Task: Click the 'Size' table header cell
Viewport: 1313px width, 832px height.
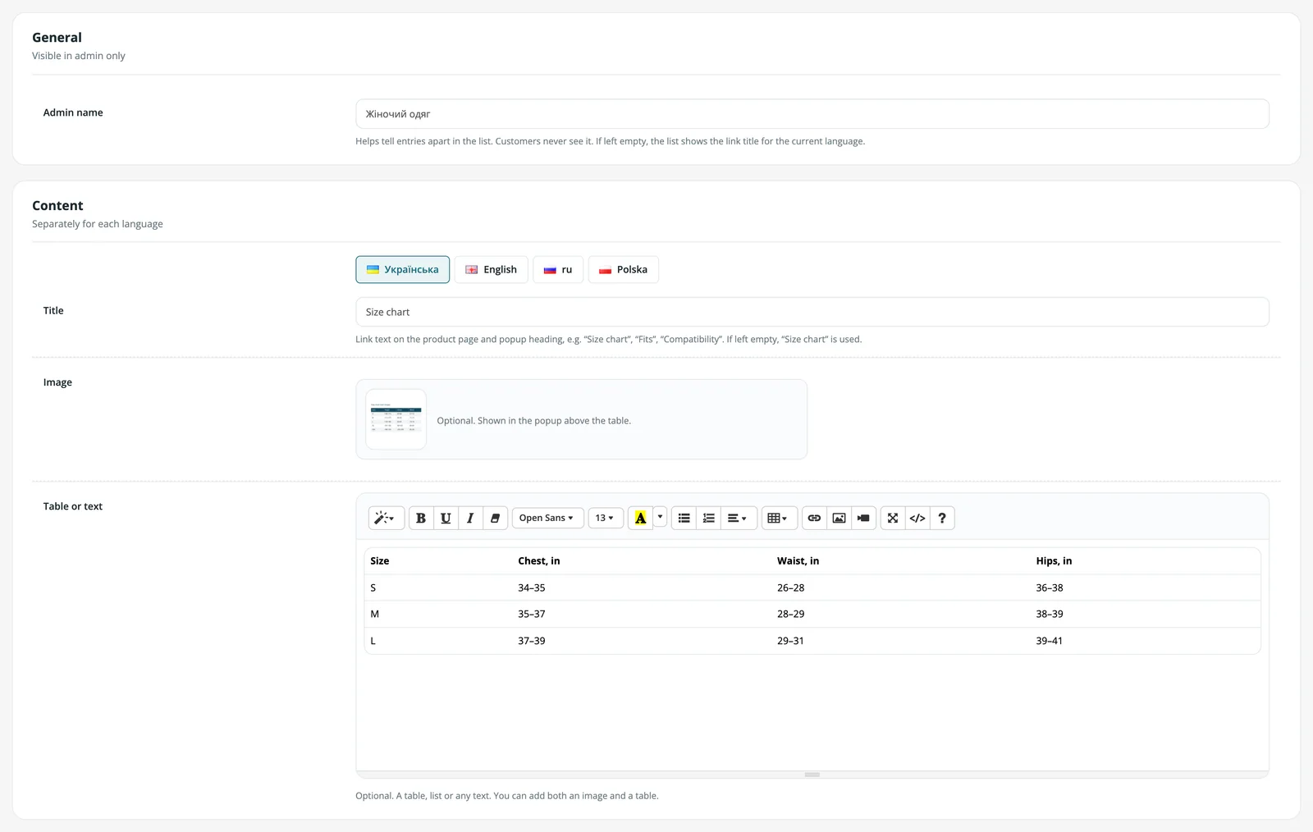Action: click(438, 561)
